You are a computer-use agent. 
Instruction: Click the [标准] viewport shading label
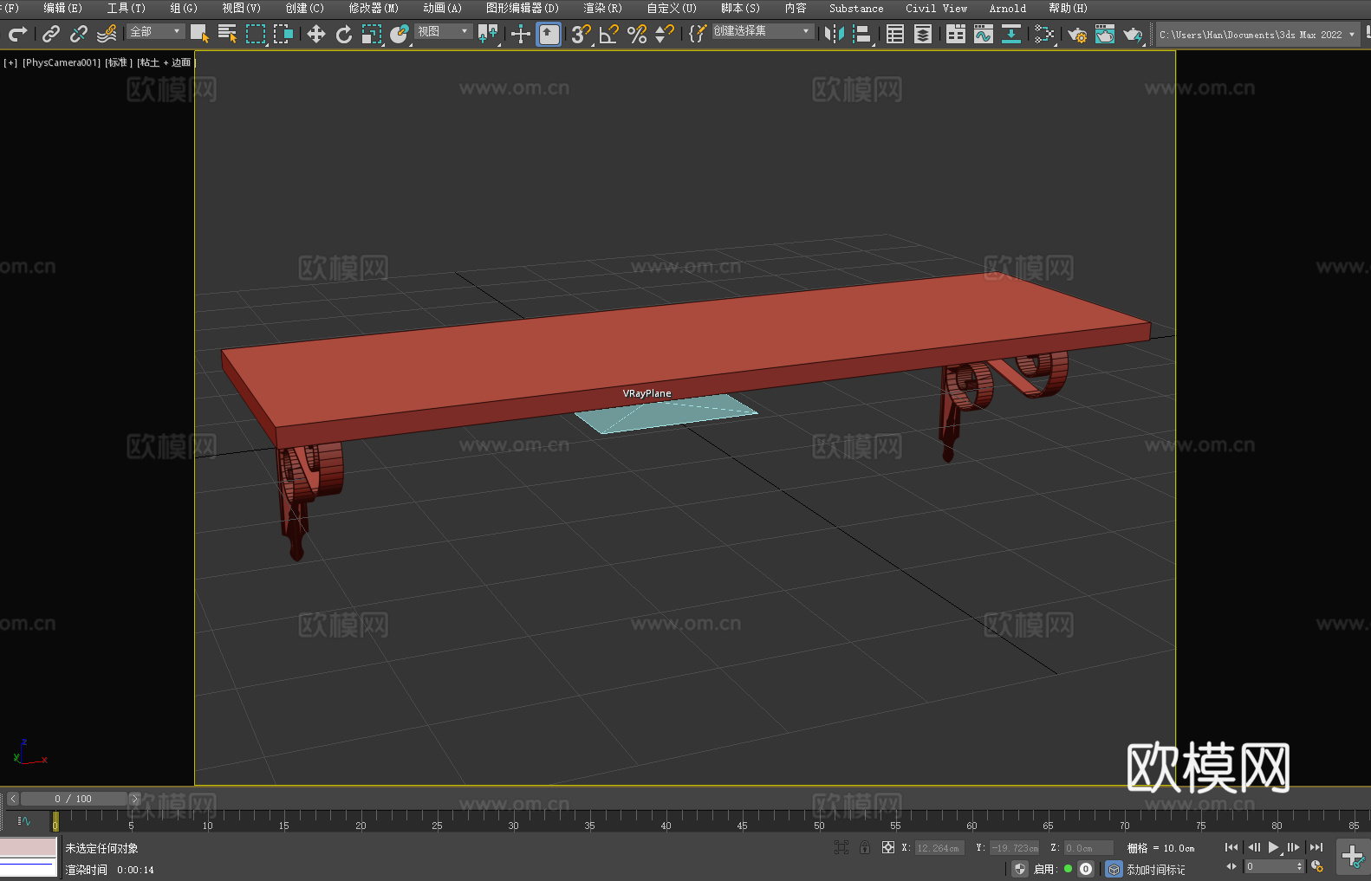(x=119, y=62)
